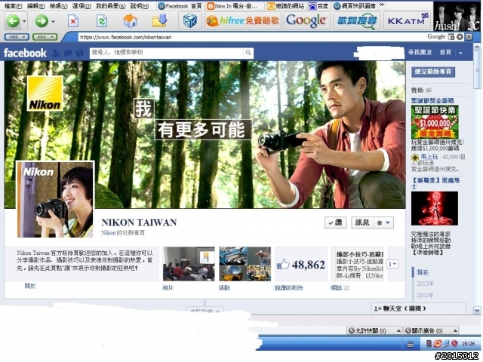
Task: Click the 聖誕節獎金籌碼 ad title
Action: [432, 100]
